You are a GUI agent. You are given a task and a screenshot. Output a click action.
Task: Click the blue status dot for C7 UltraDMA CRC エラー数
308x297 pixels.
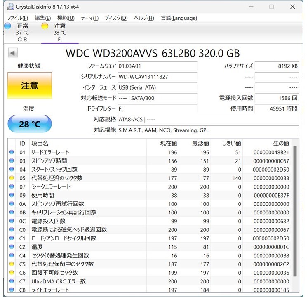(12, 281)
